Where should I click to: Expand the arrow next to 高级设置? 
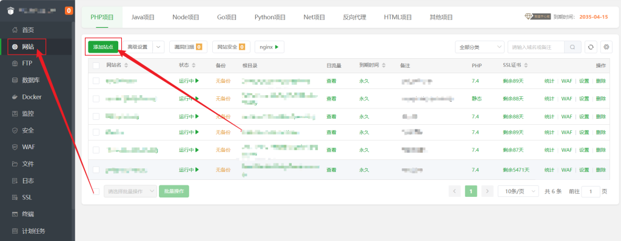click(x=158, y=47)
